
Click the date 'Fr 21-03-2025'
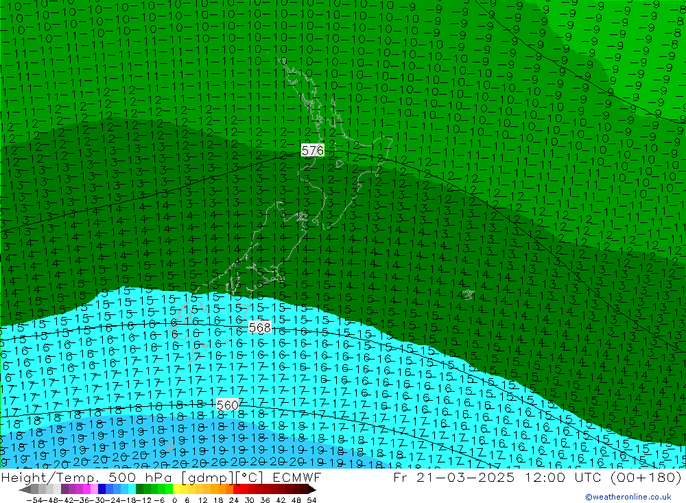453,477
